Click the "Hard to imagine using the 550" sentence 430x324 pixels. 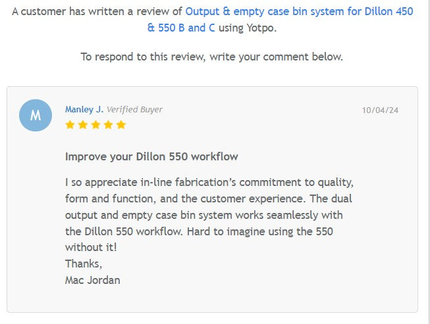point(260,231)
